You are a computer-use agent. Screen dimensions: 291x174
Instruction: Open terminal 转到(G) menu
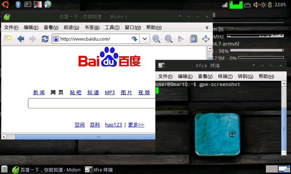click(246, 76)
